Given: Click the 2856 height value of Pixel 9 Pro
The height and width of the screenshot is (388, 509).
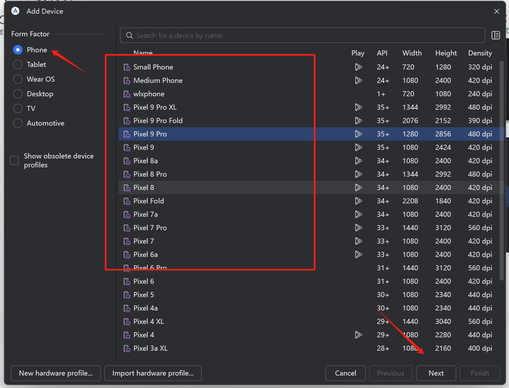Looking at the screenshot, I should click(443, 134).
